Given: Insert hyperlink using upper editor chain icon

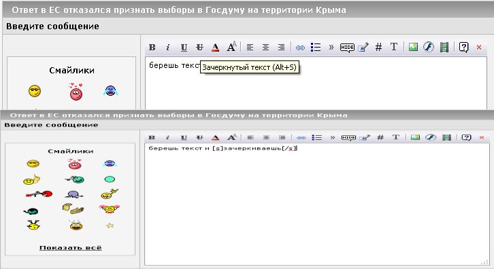Looking at the screenshot, I should [x=300, y=48].
